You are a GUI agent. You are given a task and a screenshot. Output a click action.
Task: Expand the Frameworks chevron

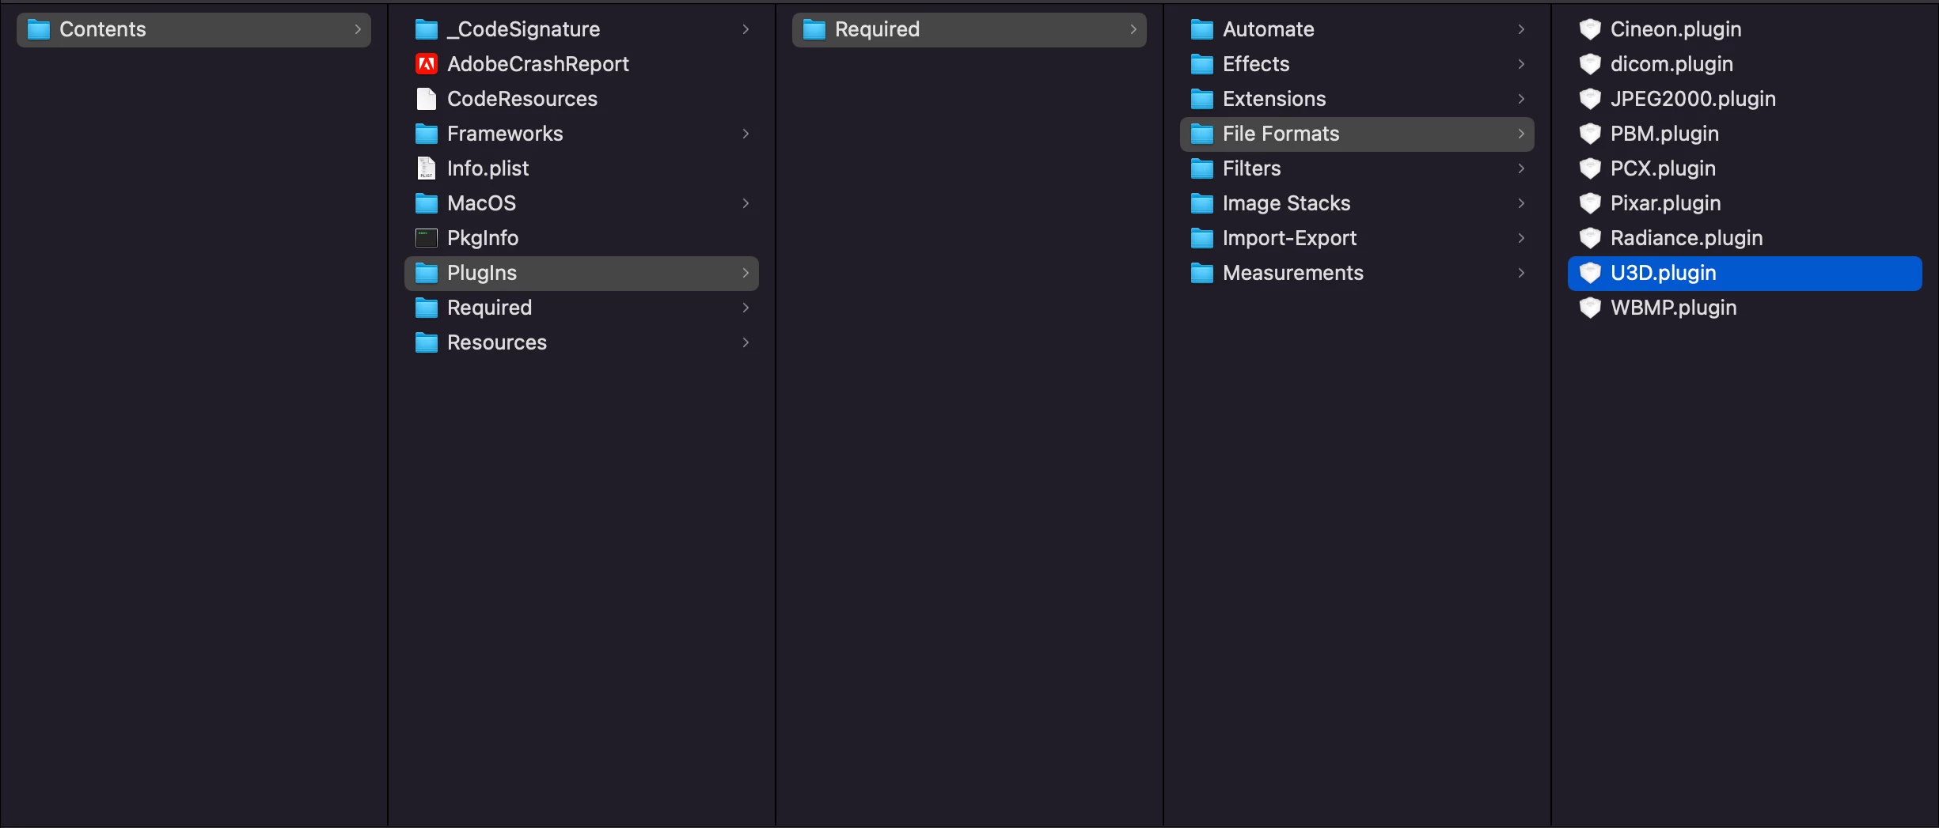[x=746, y=134]
